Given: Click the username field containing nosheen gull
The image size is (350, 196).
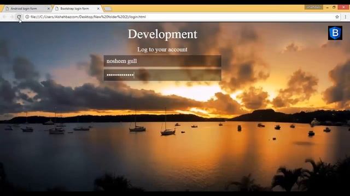Looking at the screenshot, I should [162, 61].
